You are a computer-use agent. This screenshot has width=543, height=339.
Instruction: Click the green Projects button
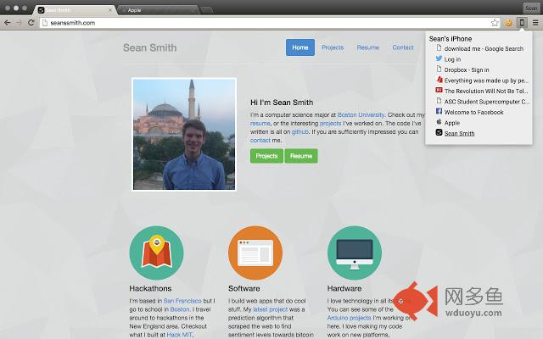tap(266, 156)
